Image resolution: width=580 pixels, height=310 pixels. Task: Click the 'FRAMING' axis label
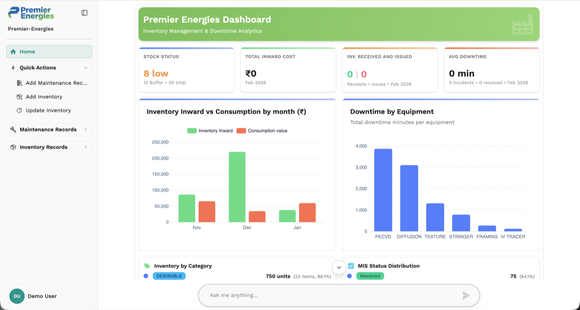click(x=487, y=237)
